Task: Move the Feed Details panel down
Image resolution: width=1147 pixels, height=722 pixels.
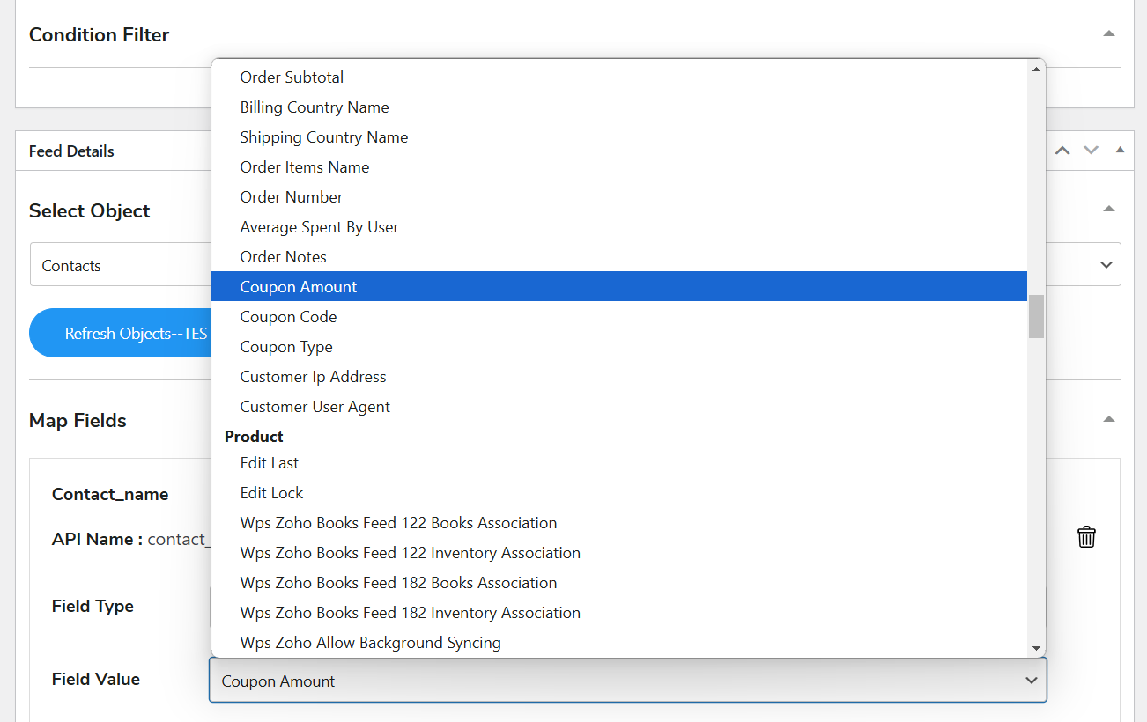Action: point(1090,151)
